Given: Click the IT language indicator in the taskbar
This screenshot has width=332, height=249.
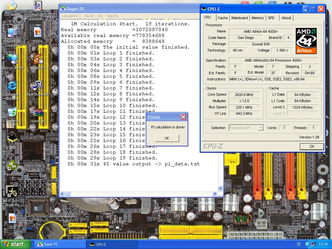Looking at the screenshot, I should tap(299, 244).
